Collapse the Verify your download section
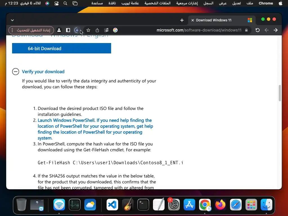 point(16,71)
